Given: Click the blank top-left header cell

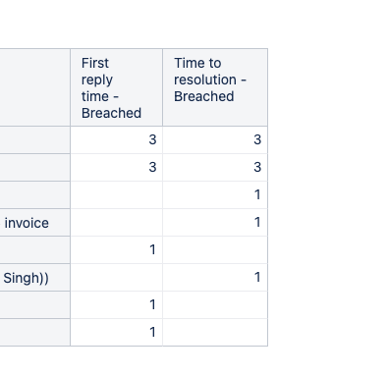Looking at the screenshot, I should (34, 87).
